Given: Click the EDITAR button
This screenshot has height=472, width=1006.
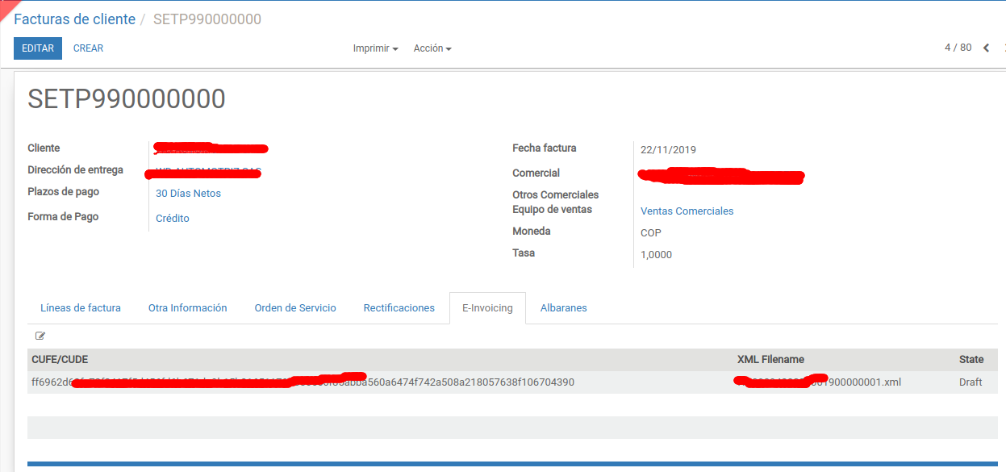Looking at the screenshot, I should (x=37, y=48).
